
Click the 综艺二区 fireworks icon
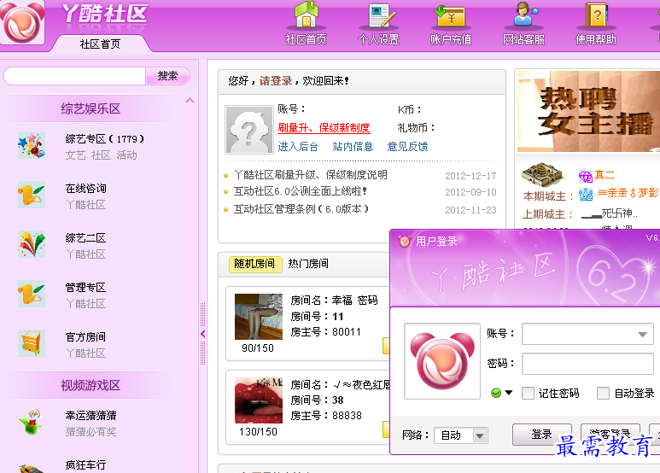[x=31, y=244]
